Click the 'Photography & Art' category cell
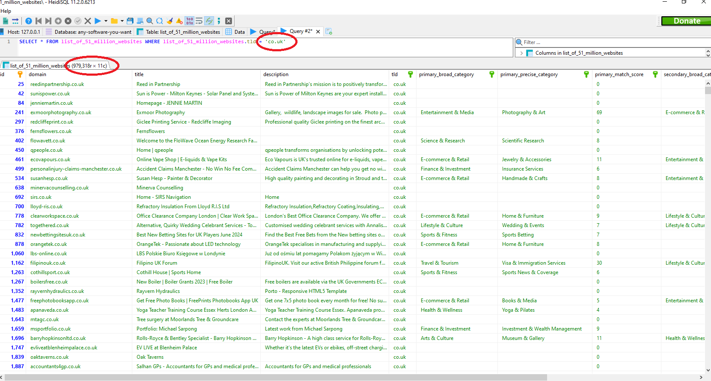Viewport: 711px width, 381px height. tap(544, 112)
